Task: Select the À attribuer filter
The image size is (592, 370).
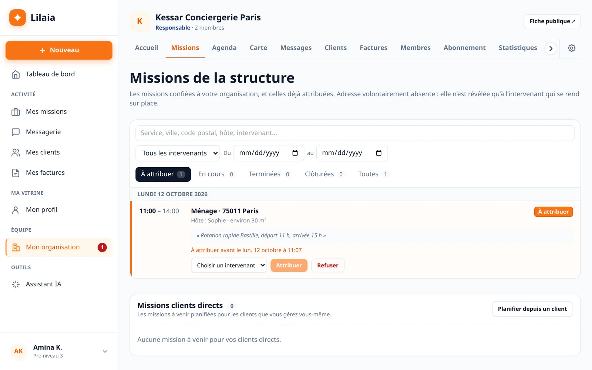Action: coord(163,174)
